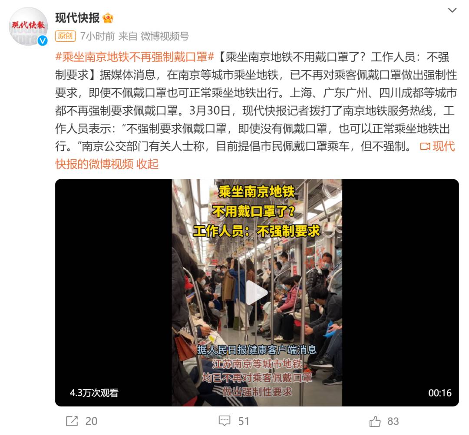Open comments via speech bubble icon
Screen dimensions: 469x435
click(225, 421)
